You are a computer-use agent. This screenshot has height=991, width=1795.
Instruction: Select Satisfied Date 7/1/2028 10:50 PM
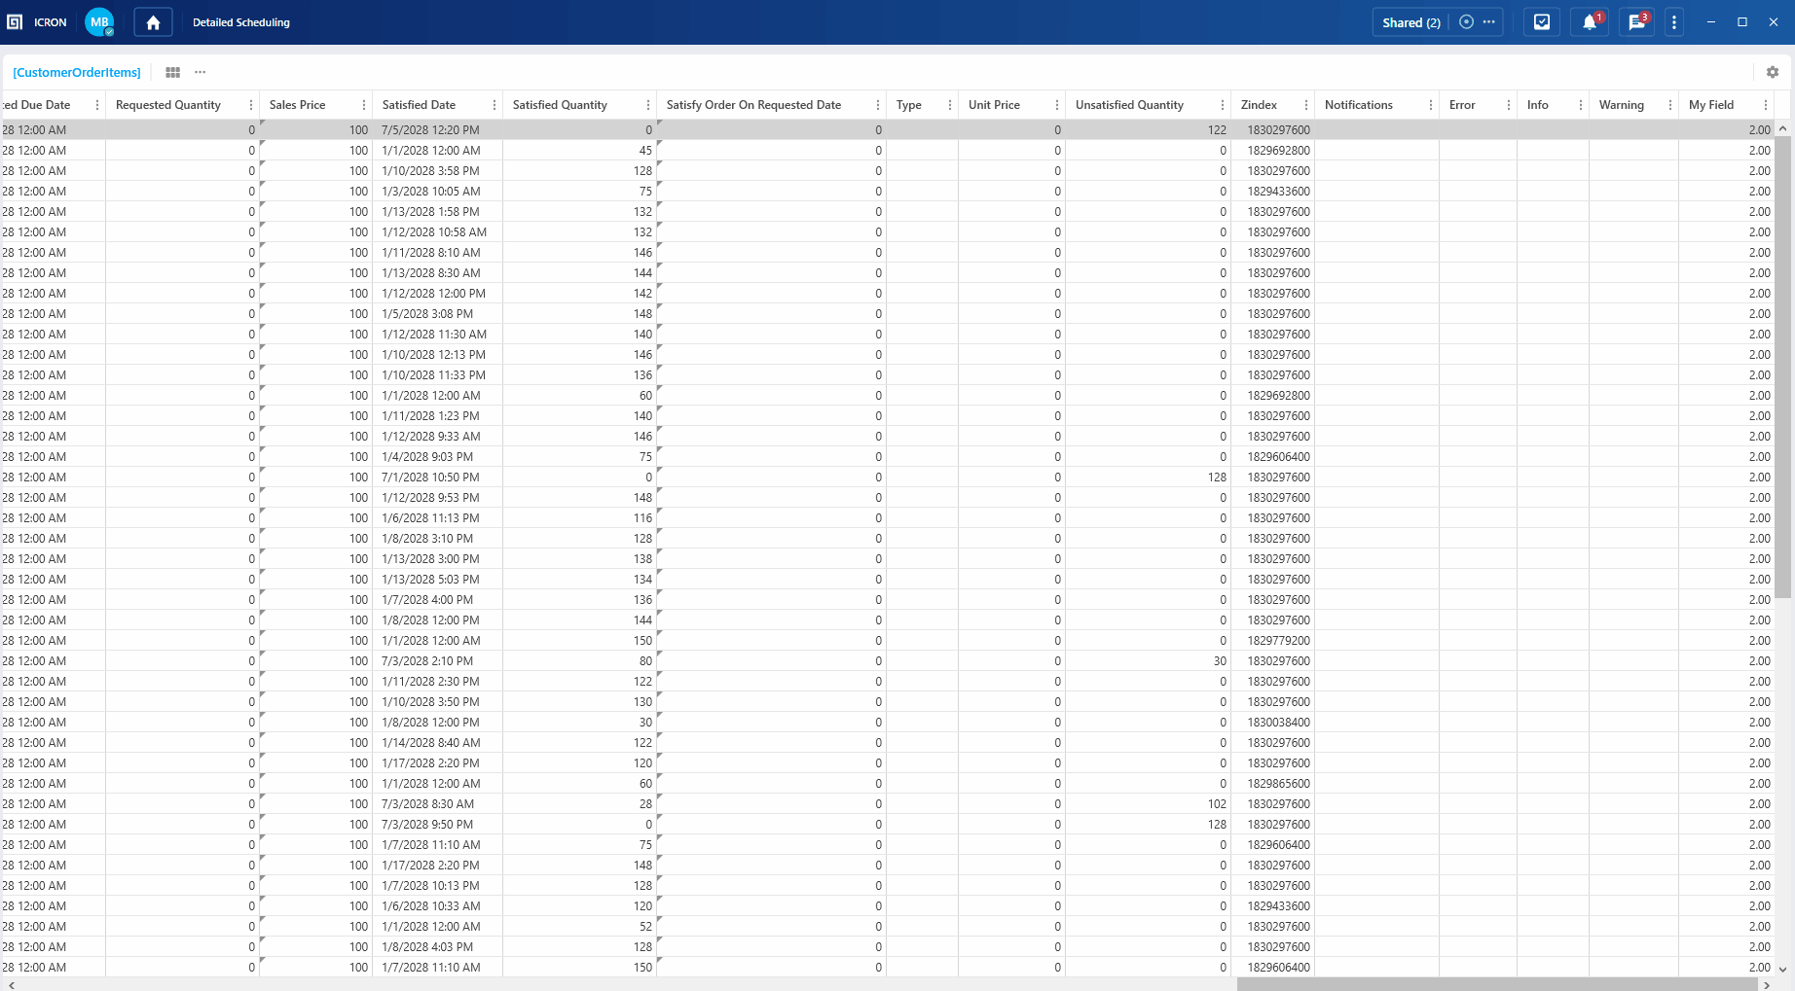[437, 478]
